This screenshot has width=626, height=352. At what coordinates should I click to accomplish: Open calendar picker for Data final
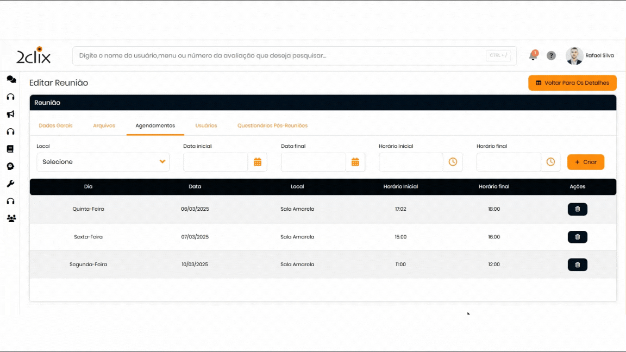(355, 162)
